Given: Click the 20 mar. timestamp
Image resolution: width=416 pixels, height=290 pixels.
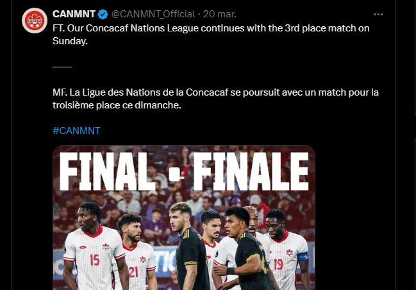Looking at the screenshot, I should pyautogui.click(x=218, y=14).
